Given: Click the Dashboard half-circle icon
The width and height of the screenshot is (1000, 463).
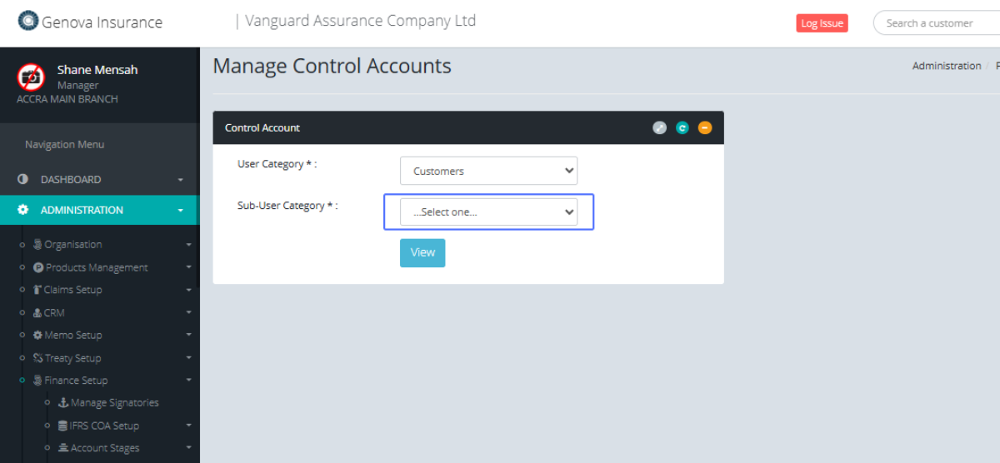Looking at the screenshot, I should (23, 179).
